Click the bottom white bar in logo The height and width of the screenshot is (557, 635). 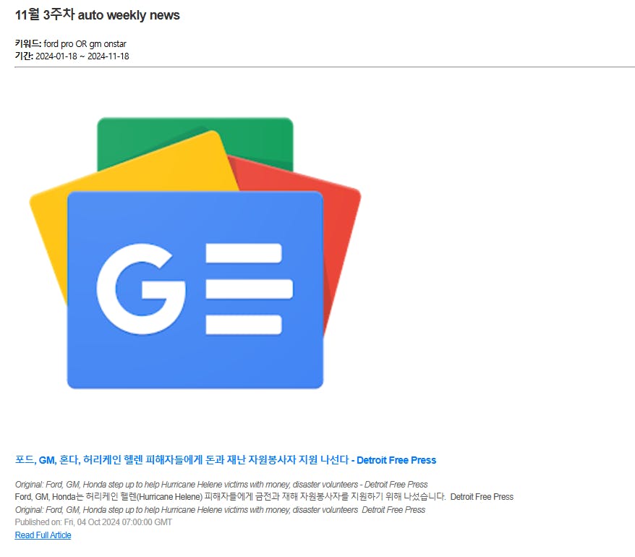pyautogui.click(x=244, y=325)
